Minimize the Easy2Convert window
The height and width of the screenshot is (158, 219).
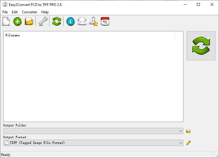[185, 4]
